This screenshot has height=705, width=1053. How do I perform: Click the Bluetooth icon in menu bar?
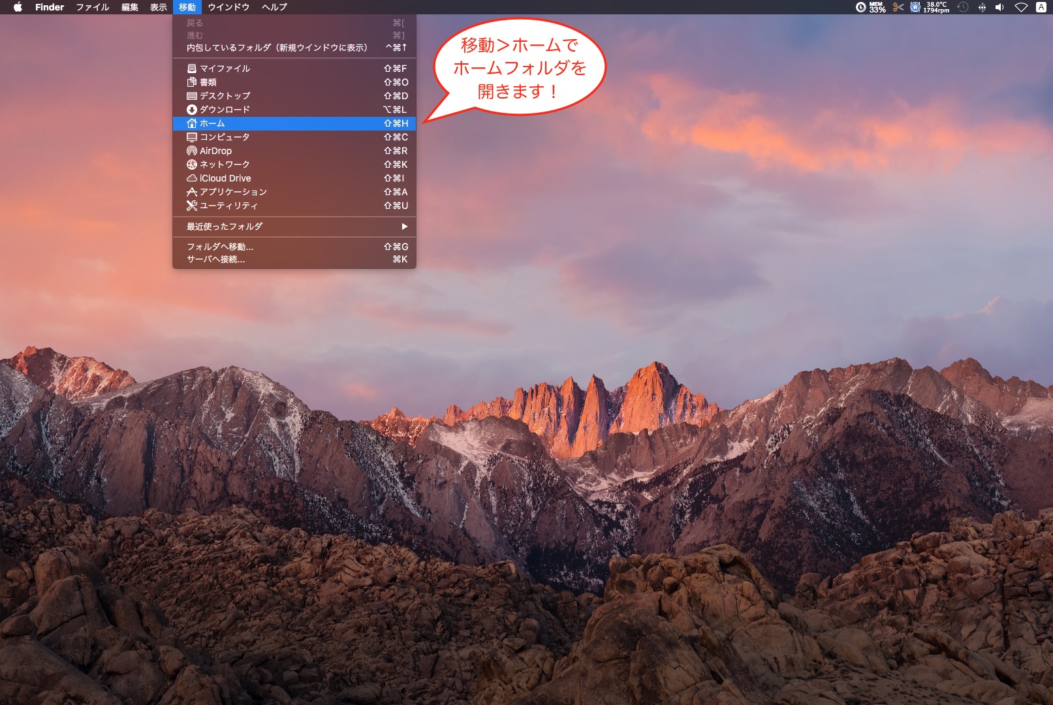click(981, 7)
